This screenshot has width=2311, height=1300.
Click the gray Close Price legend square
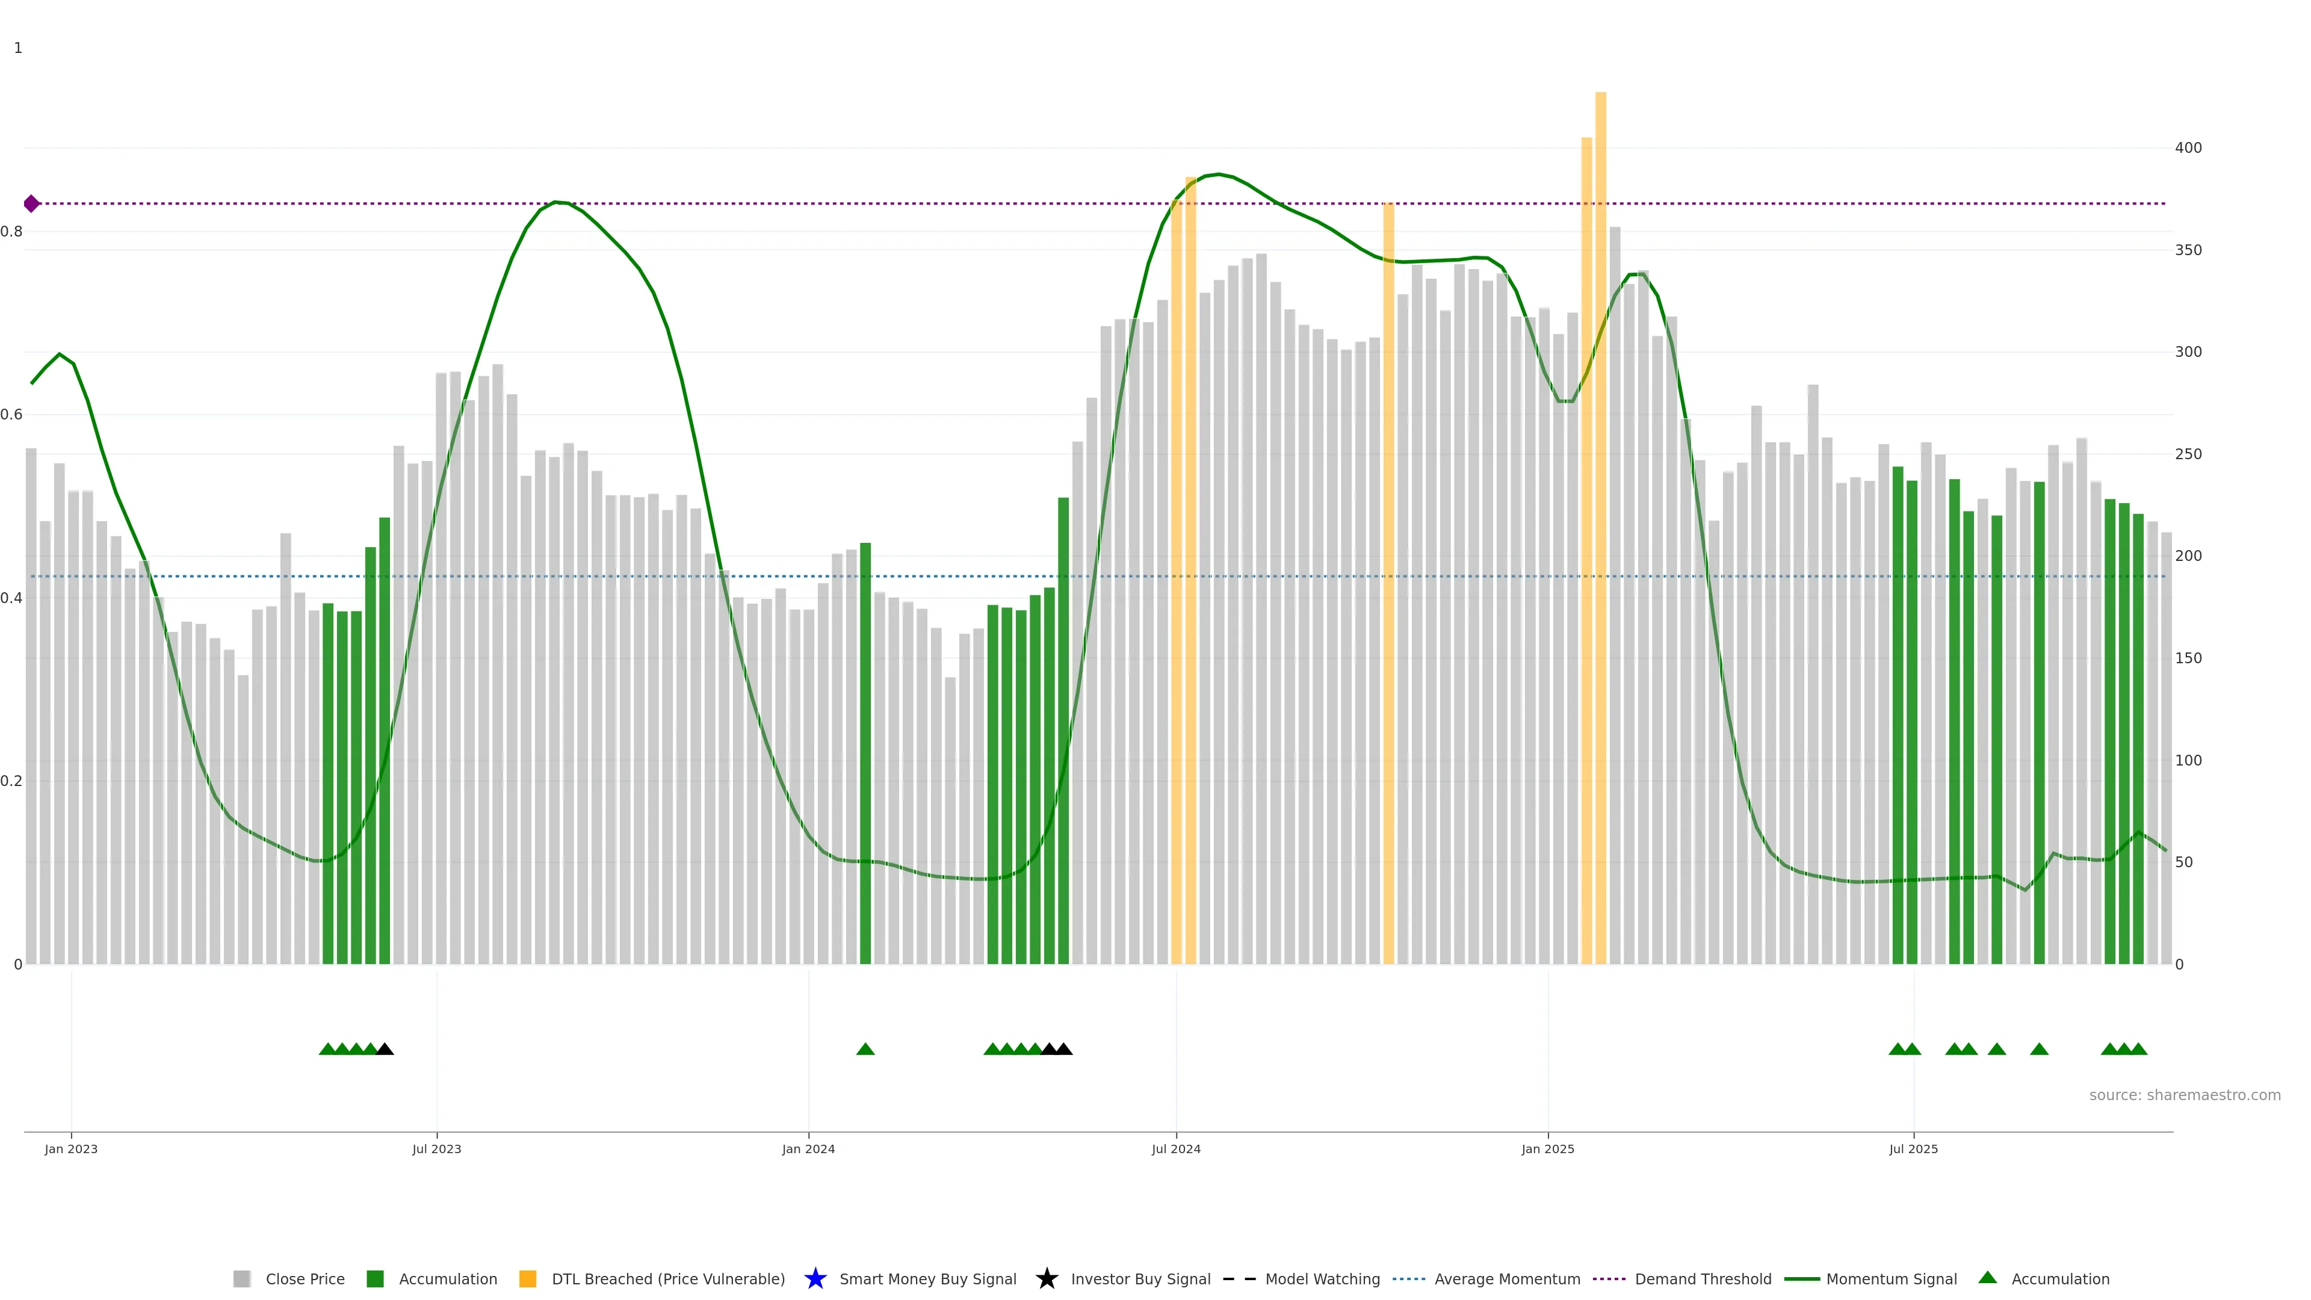pyautogui.click(x=241, y=1278)
